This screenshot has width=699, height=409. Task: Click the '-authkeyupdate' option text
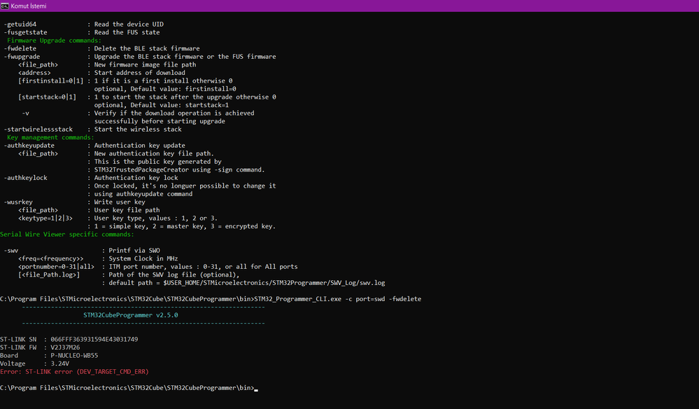(29, 146)
